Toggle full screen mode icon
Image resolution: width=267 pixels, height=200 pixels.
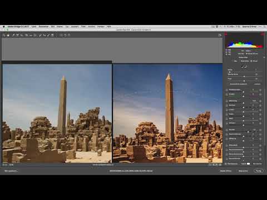pyautogui.click(x=220, y=35)
